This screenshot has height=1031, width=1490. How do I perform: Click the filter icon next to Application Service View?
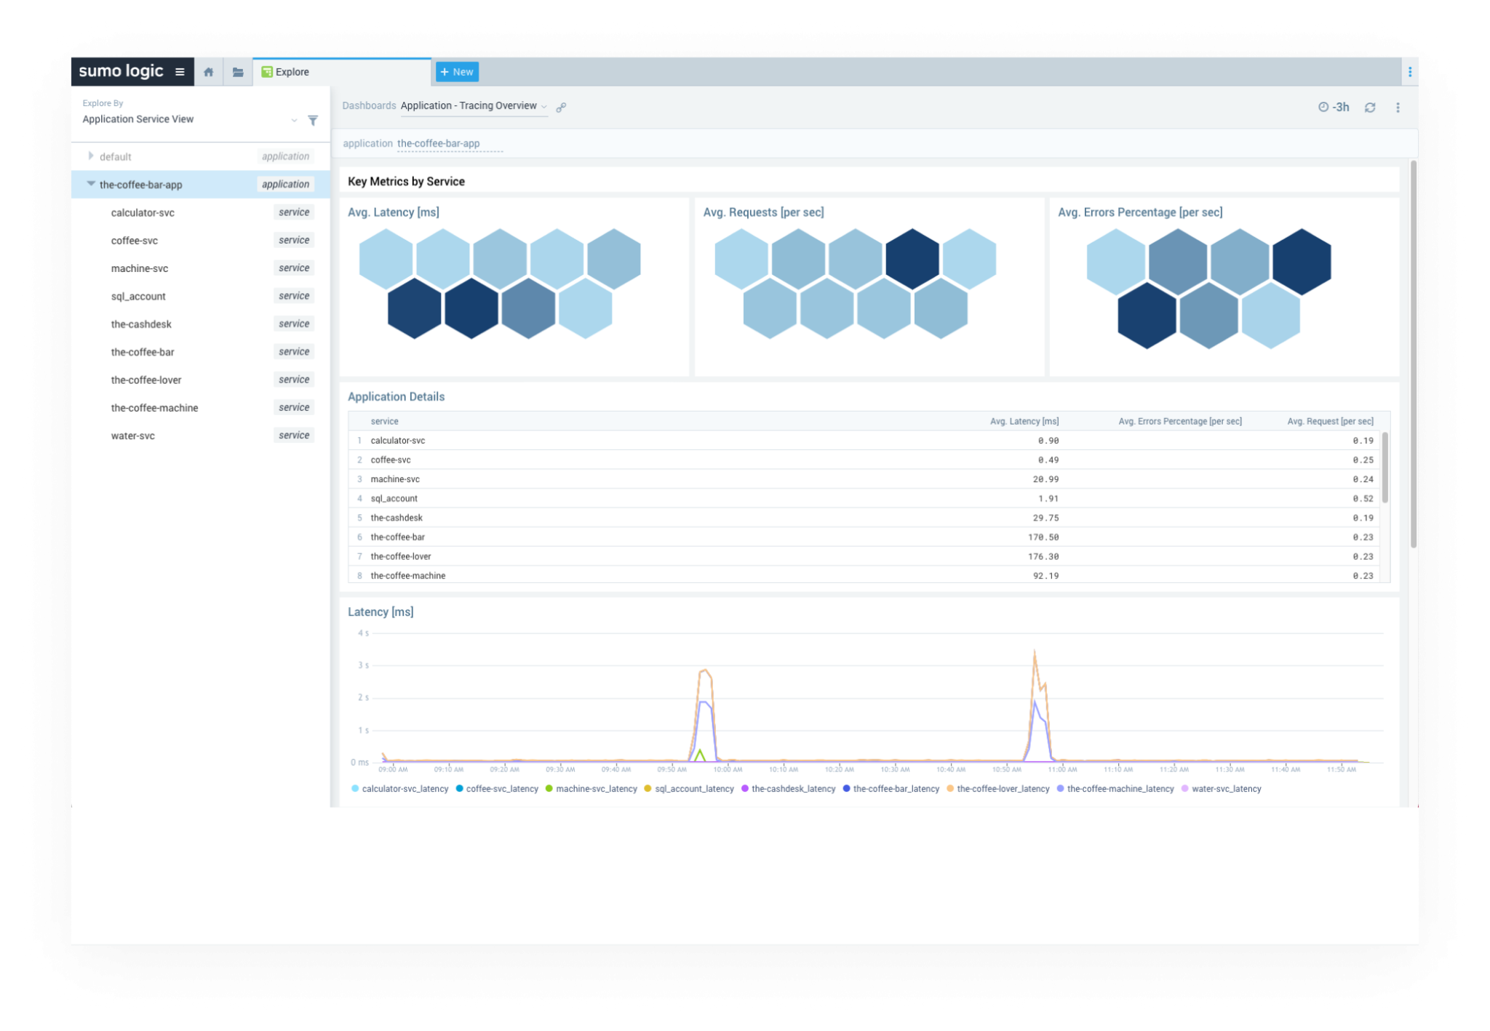pos(313,120)
